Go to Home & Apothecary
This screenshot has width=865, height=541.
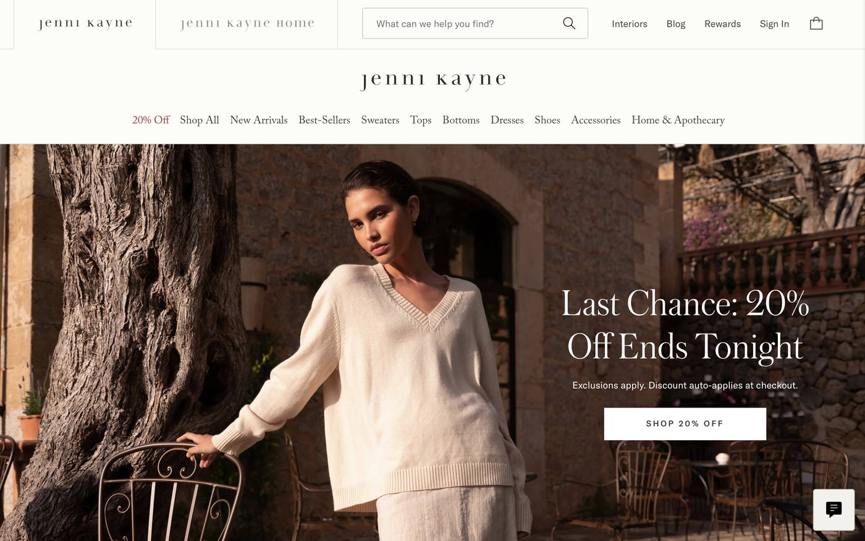pyautogui.click(x=678, y=120)
